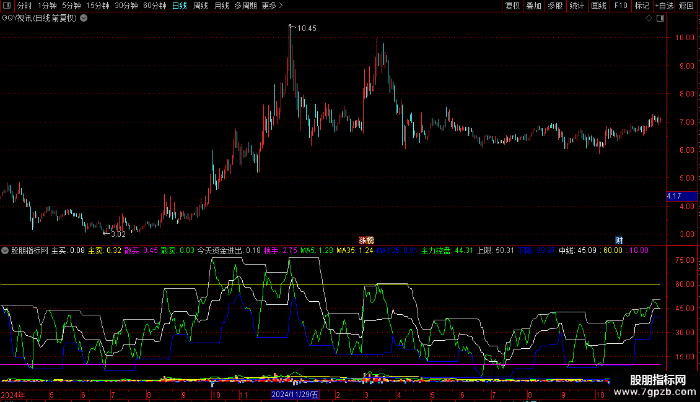Click the blue 4.17 price label on axis
The image size is (700, 402).
point(681,196)
